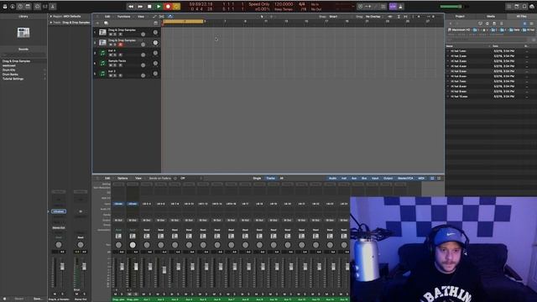The image size is (537, 302).
Task: Open the Tracks area Edit menu
Action: (x=107, y=17)
